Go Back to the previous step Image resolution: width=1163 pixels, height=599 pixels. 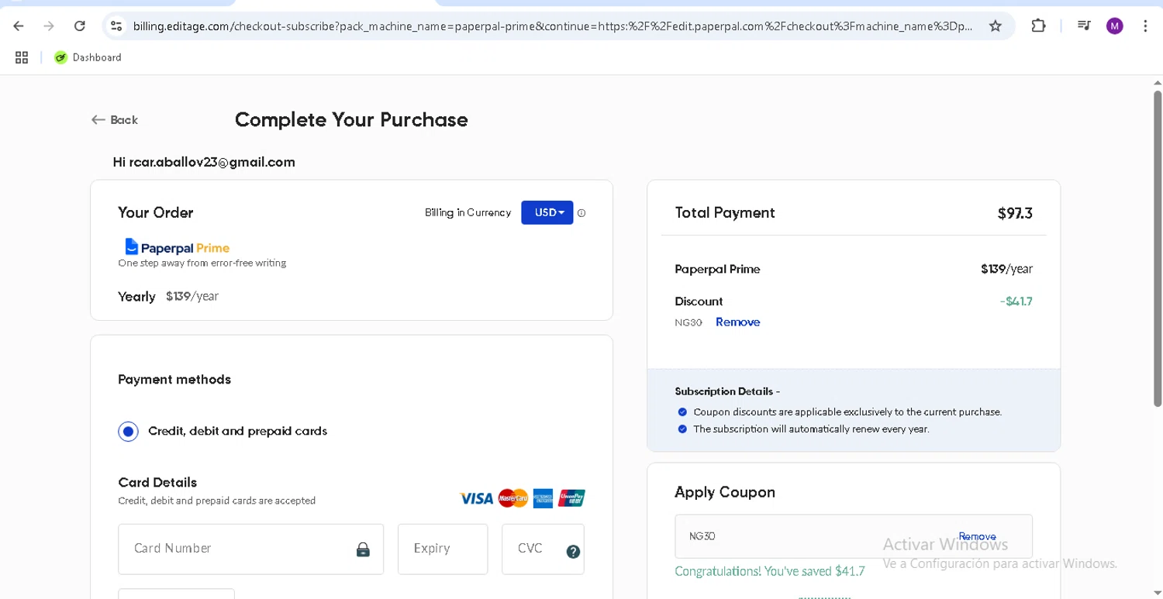(x=115, y=120)
